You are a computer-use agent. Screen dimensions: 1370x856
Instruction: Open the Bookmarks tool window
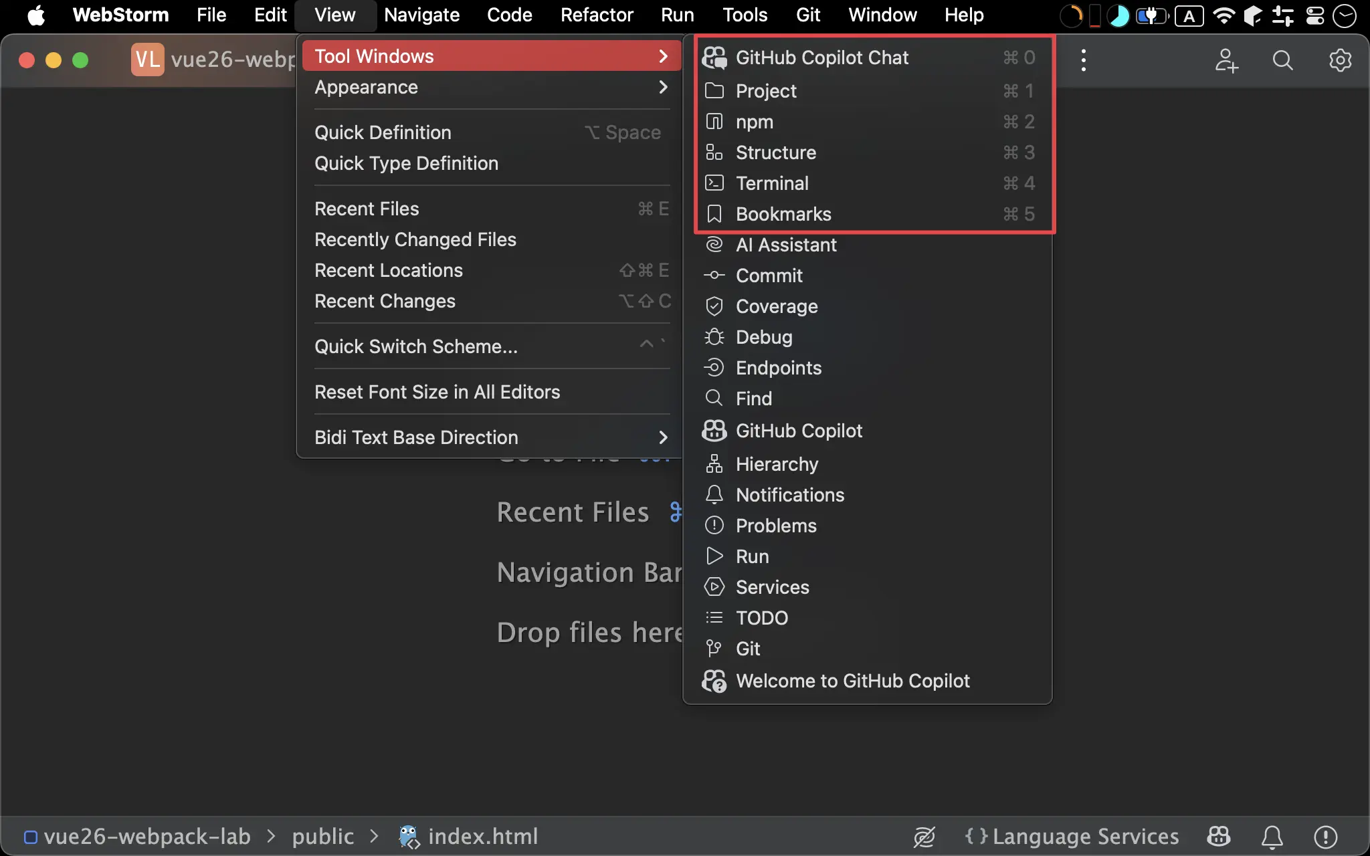pyautogui.click(x=868, y=214)
